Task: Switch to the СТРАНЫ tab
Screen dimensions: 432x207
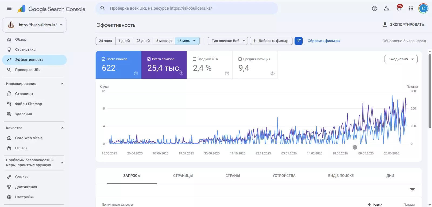Action: coord(233,176)
